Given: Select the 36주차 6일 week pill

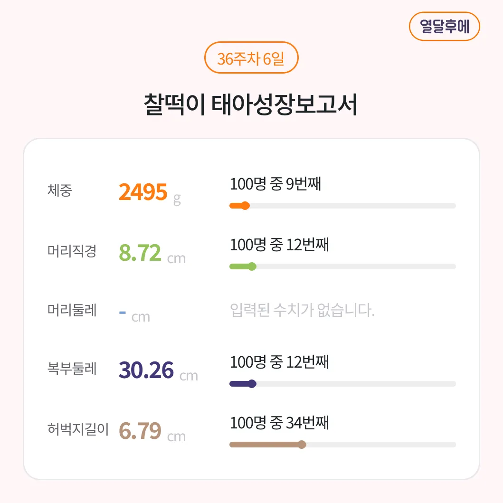Looking at the screenshot, I should 251,58.
